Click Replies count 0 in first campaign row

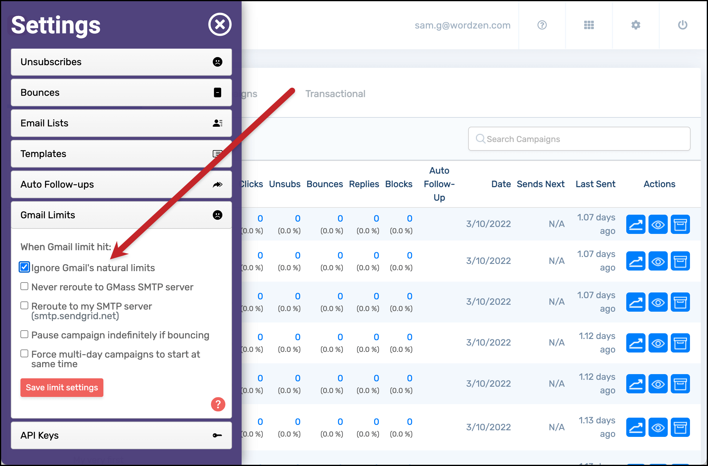click(376, 218)
